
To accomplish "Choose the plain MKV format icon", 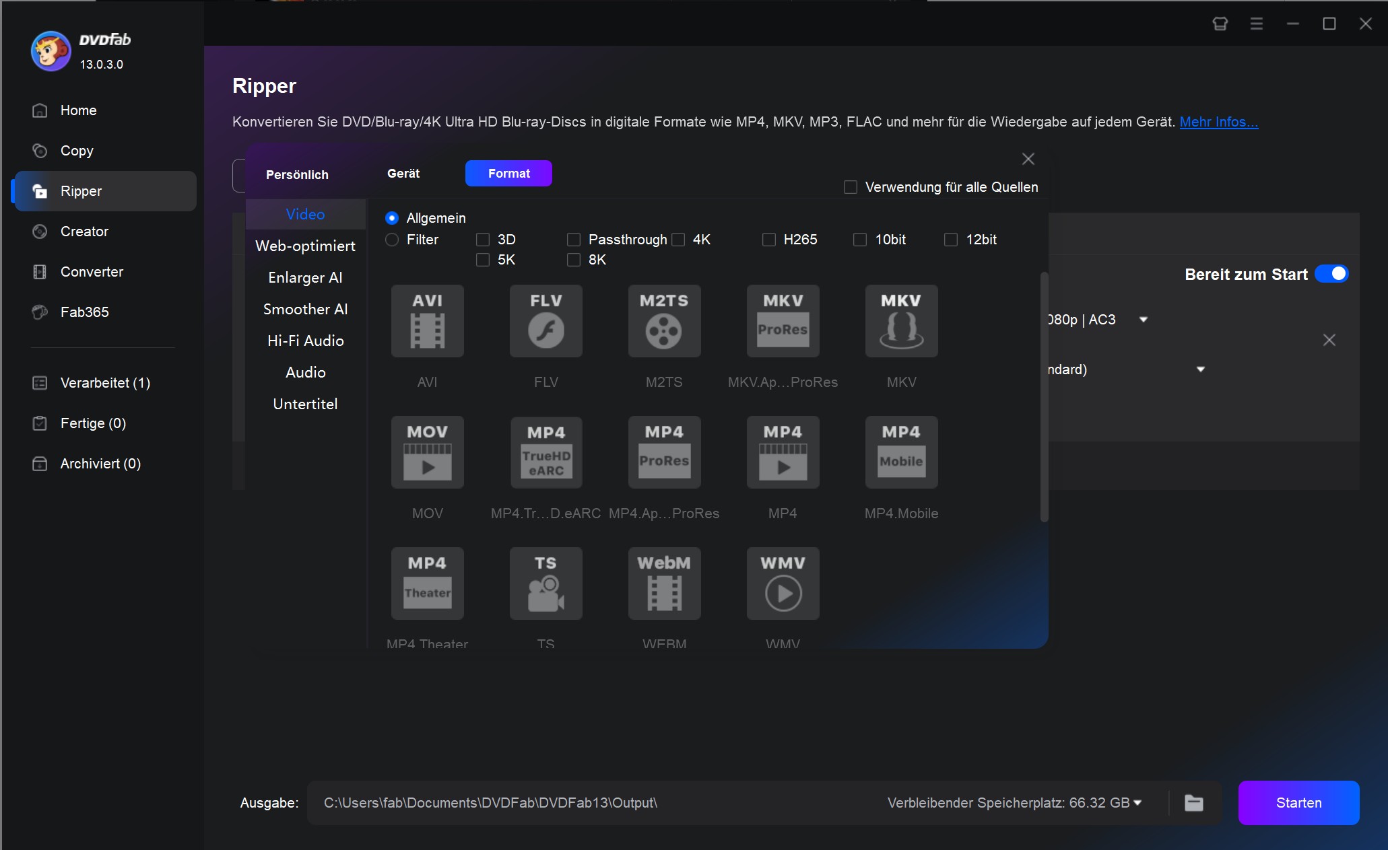I will click(901, 320).
